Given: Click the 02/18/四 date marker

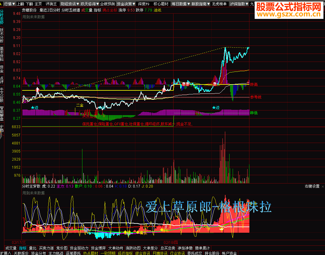Looking at the screenshot, I should (x=171, y=242).
